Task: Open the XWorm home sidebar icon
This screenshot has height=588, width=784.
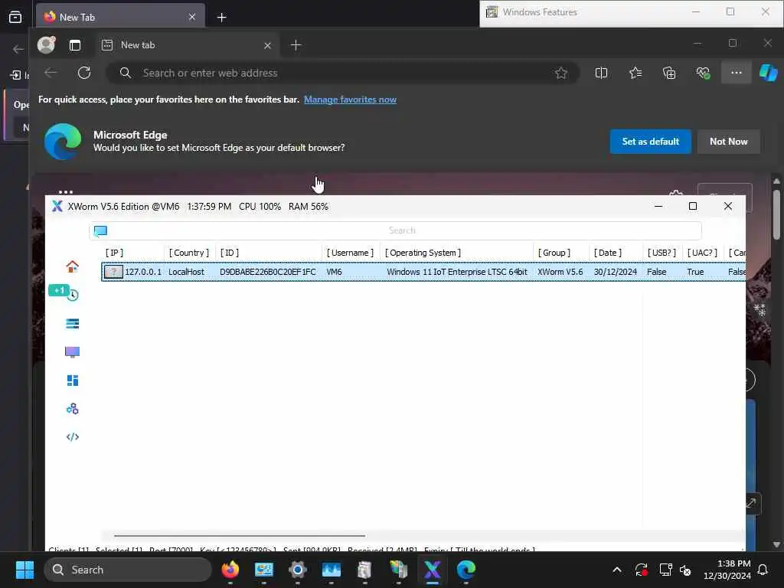Action: pyautogui.click(x=73, y=266)
